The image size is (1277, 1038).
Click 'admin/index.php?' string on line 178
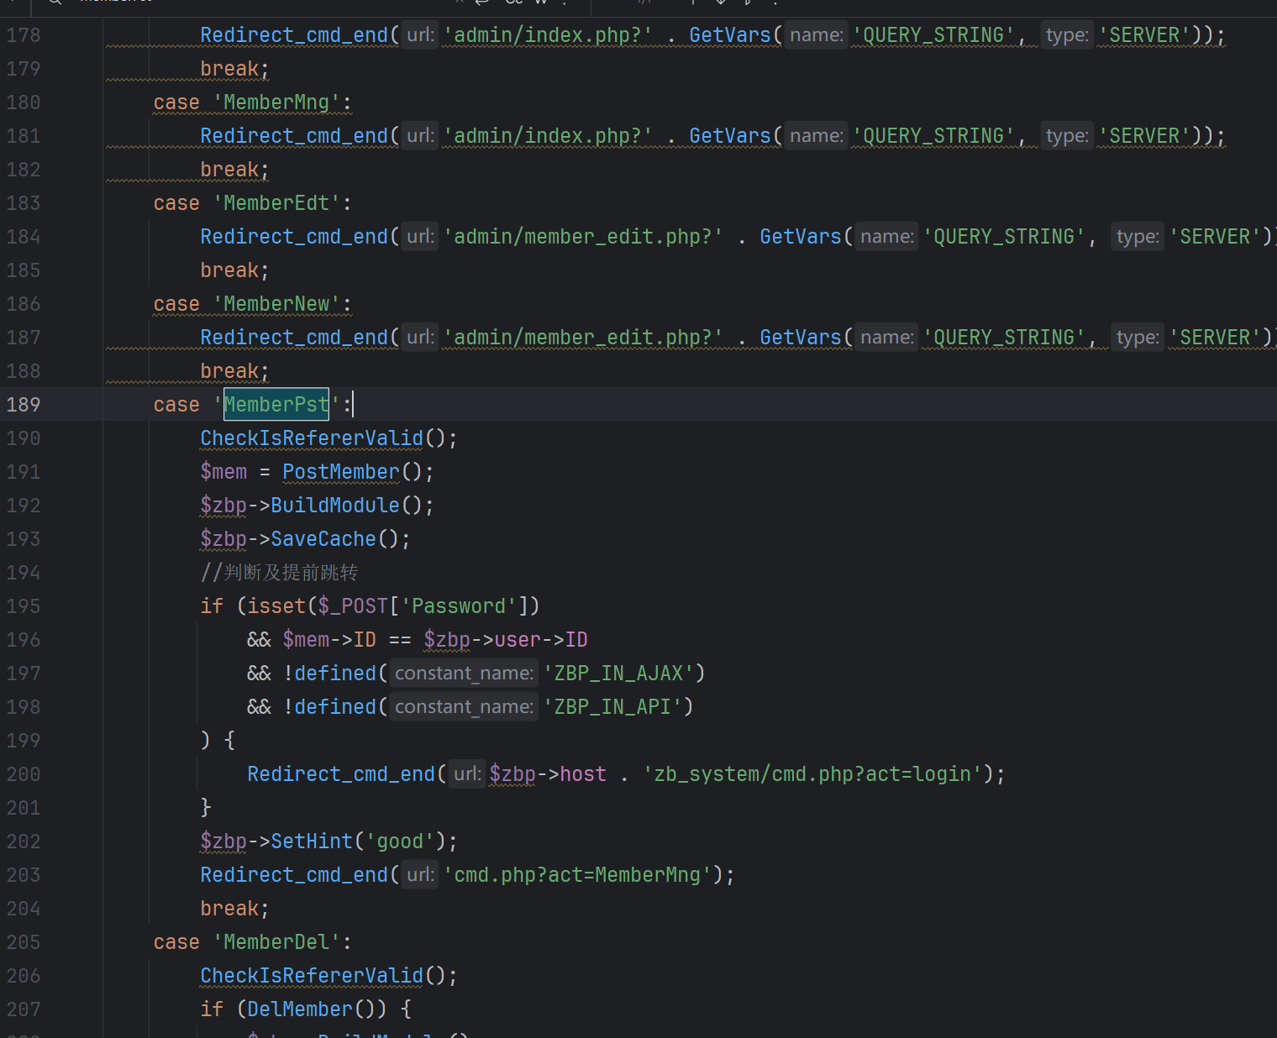pyautogui.click(x=548, y=35)
